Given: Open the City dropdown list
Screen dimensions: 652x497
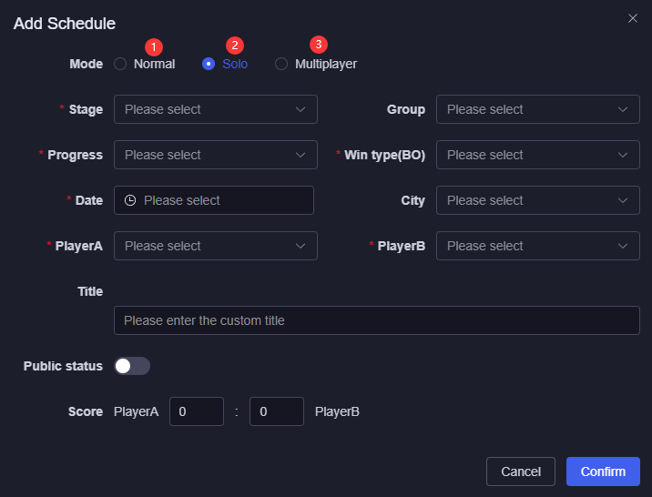Looking at the screenshot, I should point(537,200).
